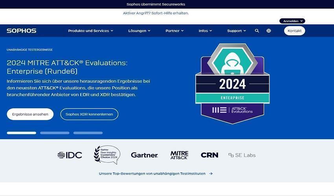This screenshot has width=334, height=196.
Task: Click Ergebnisse ansehen button
Action: click(30, 114)
